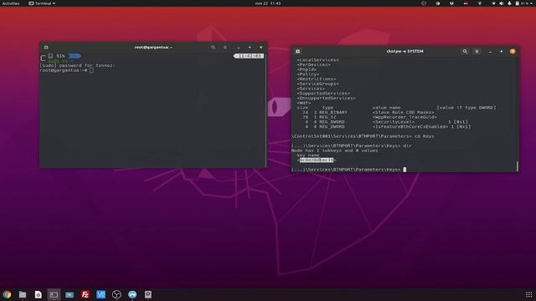This screenshot has width=536, height=301.
Task: Click the chntpw terminal scrollbar
Action: click(x=518, y=166)
